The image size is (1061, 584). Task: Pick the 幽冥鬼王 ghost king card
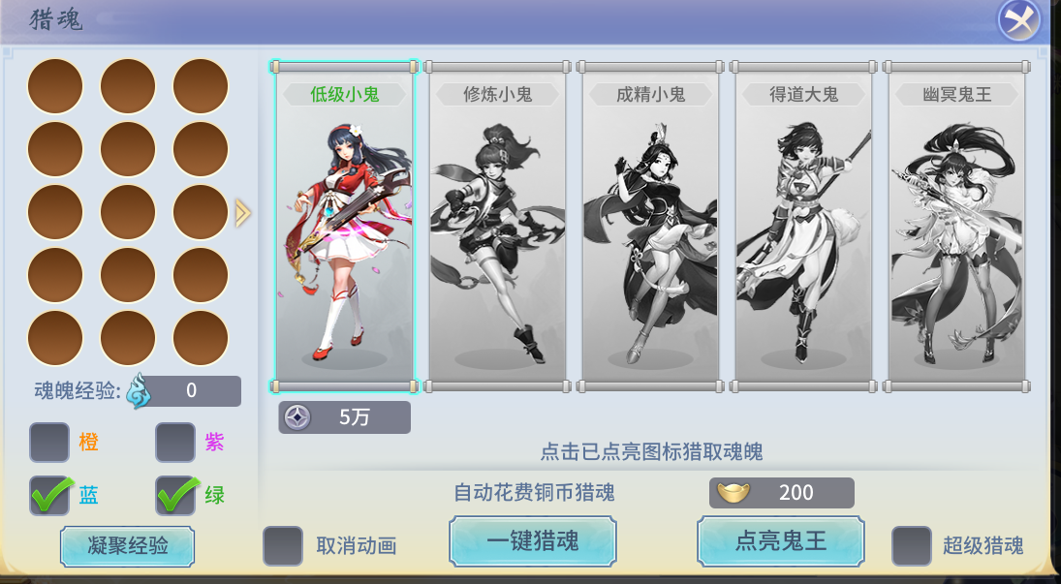(x=956, y=227)
